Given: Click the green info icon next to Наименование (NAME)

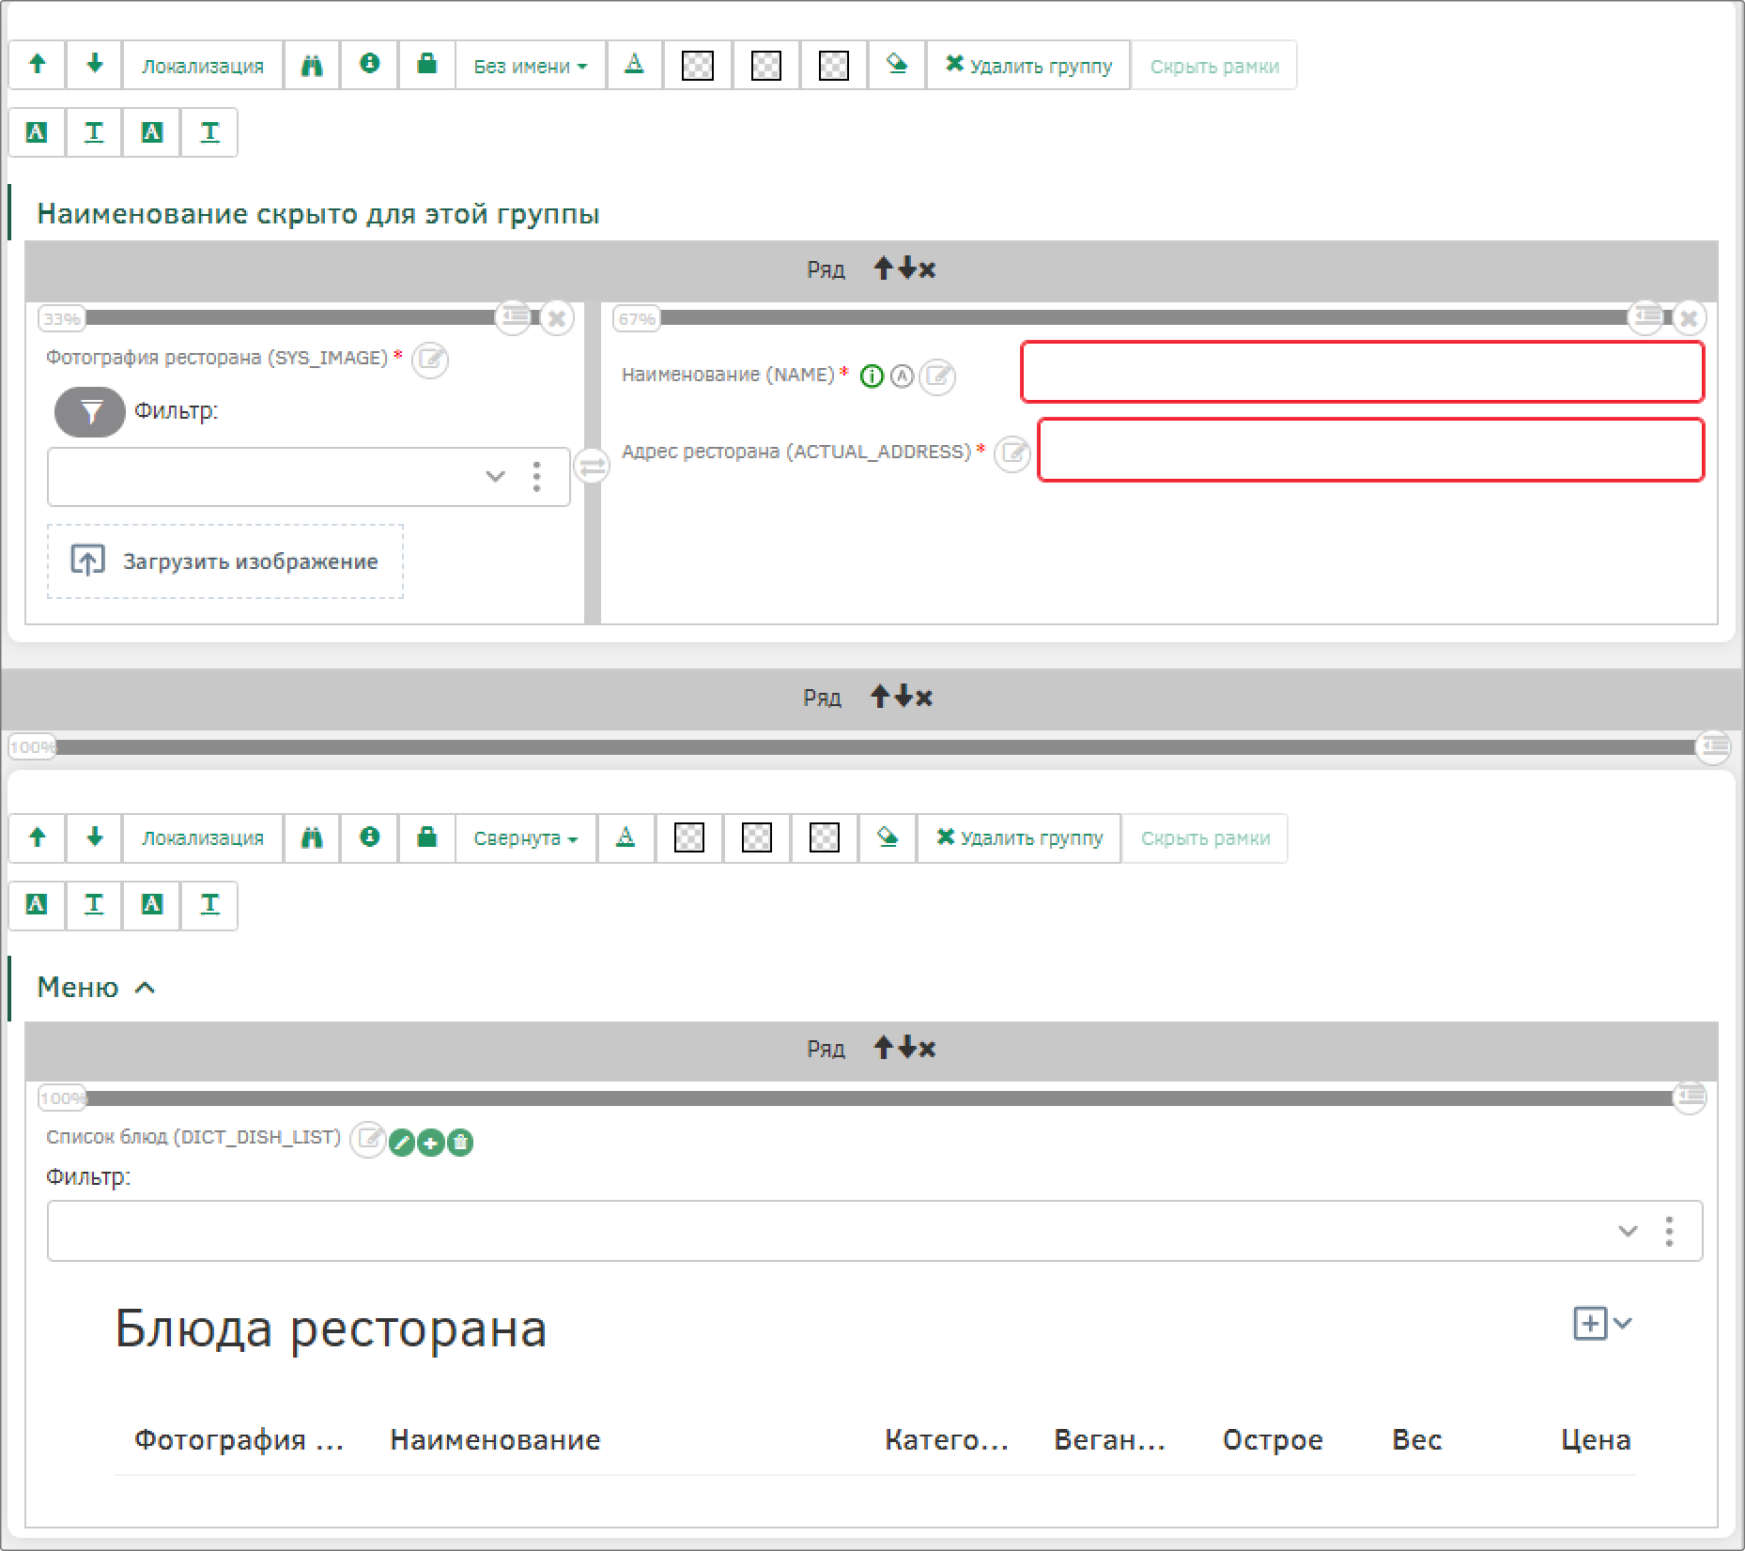Looking at the screenshot, I should click(872, 376).
